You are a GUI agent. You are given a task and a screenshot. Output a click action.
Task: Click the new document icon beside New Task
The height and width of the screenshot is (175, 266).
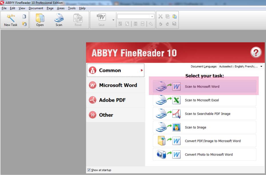coord(24,17)
